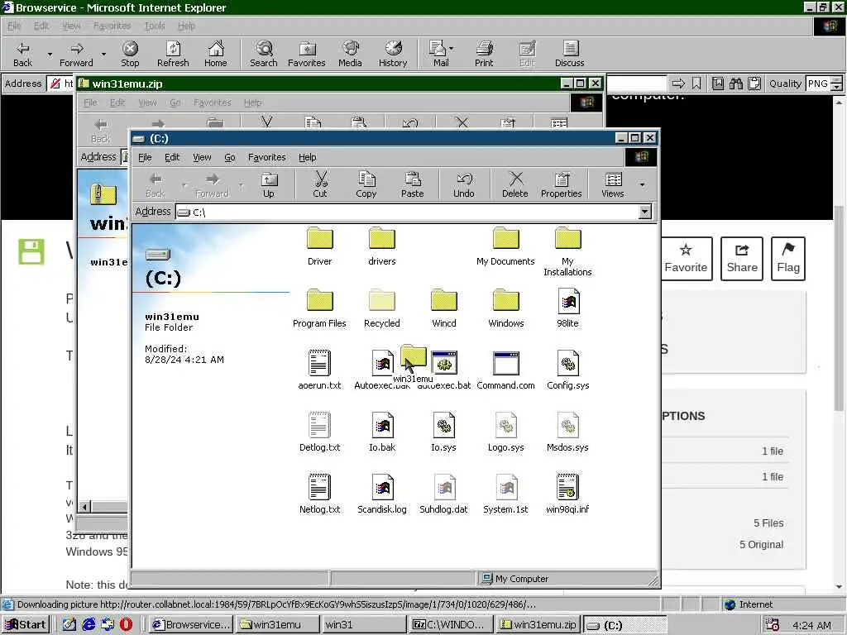
Task: Click the Share button on webpage
Action: click(742, 259)
